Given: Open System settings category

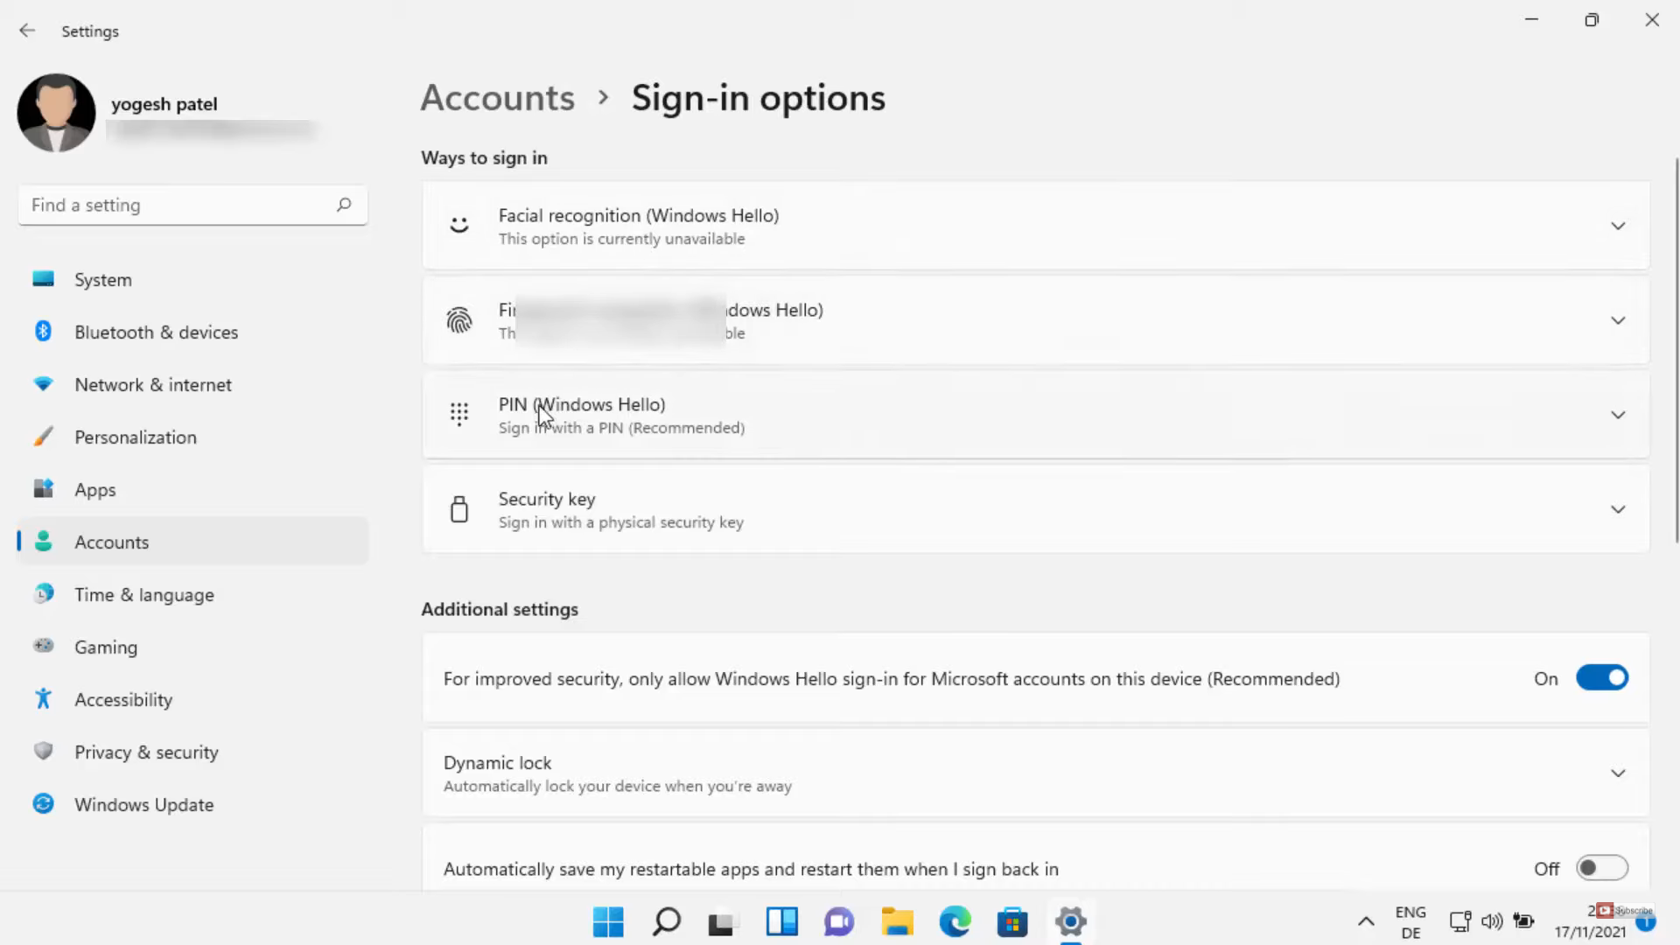Looking at the screenshot, I should pyautogui.click(x=192, y=280).
